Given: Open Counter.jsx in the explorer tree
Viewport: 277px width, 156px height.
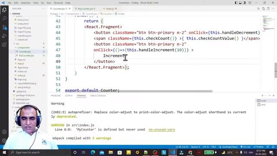Looking at the screenshot, I should [25, 52].
